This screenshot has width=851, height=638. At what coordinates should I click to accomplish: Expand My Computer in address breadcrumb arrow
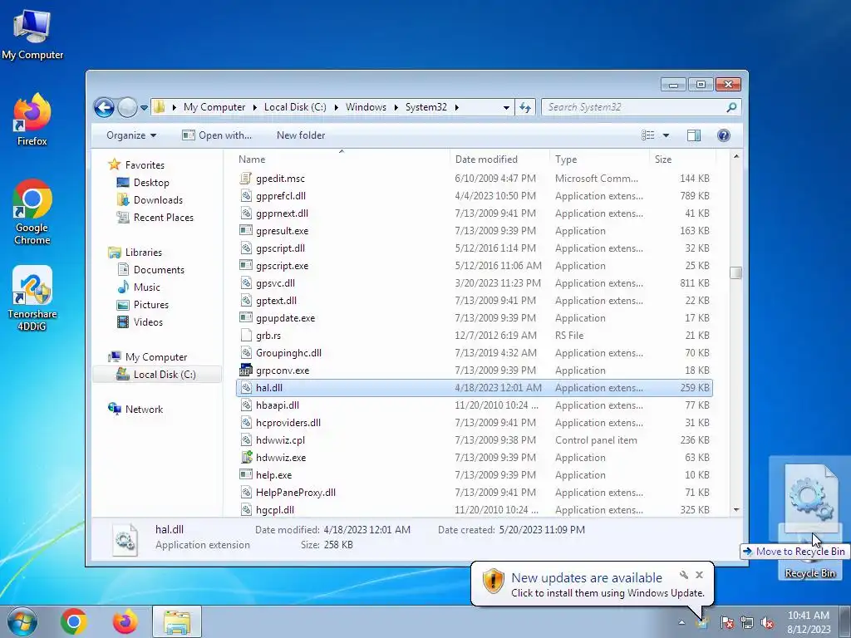[254, 107]
